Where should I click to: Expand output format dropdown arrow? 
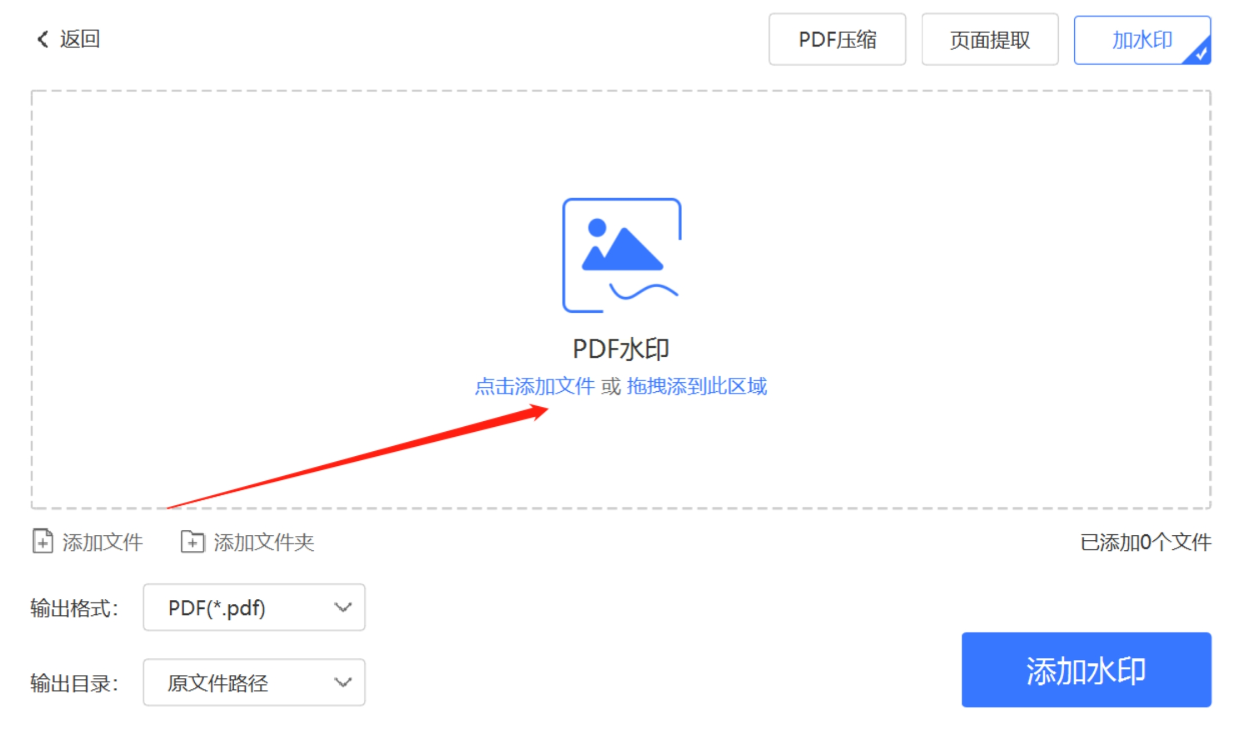pos(343,607)
